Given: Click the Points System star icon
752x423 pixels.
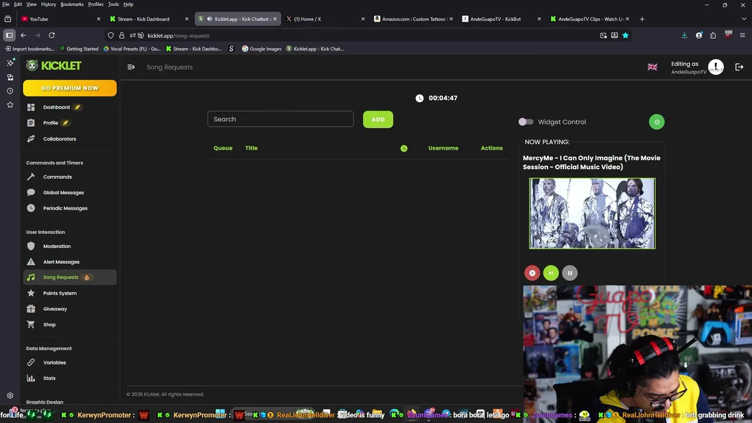Looking at the screenshot, I should tap(31, 293).
